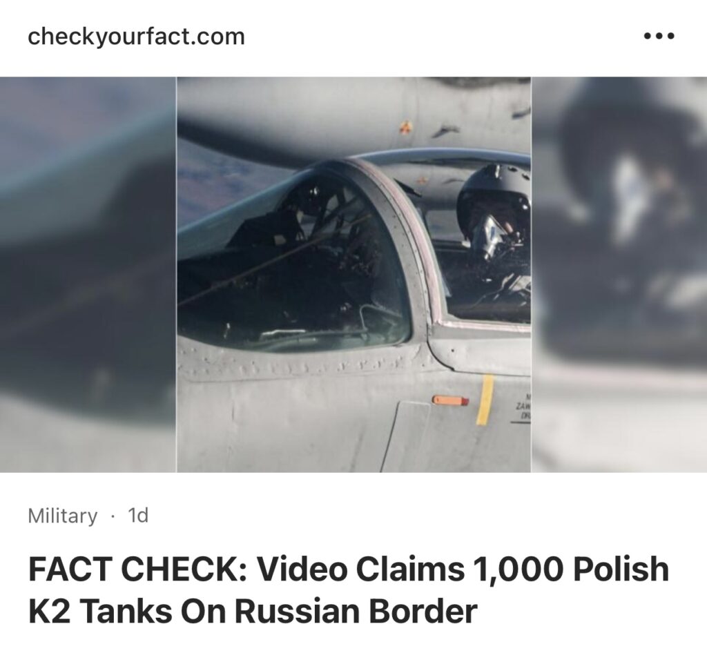Tap the blurred right side of the image
This screenshot has width=707, height=653.
pos(619,275)
